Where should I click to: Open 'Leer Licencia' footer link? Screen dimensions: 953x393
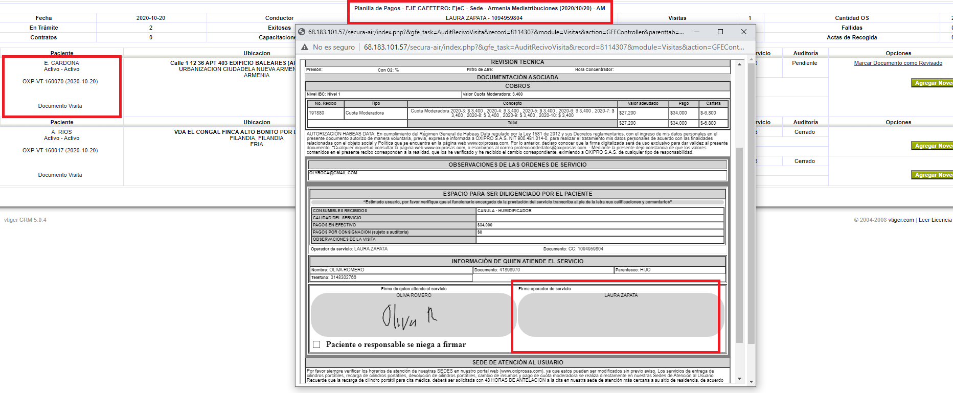coord(935,220)
